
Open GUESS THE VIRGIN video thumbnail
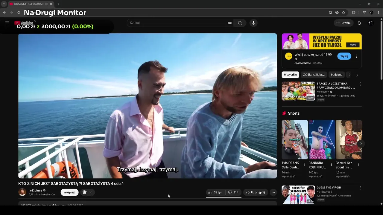[x=298, y=195]
